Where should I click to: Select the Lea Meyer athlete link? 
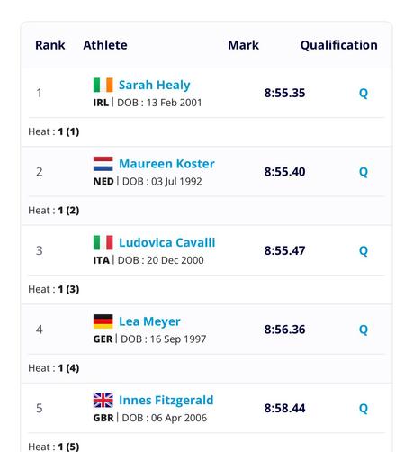149,321
